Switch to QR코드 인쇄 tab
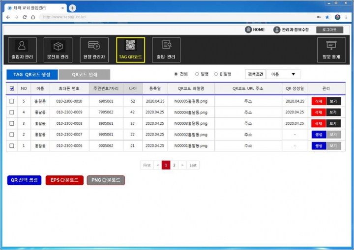 (85, 75)
